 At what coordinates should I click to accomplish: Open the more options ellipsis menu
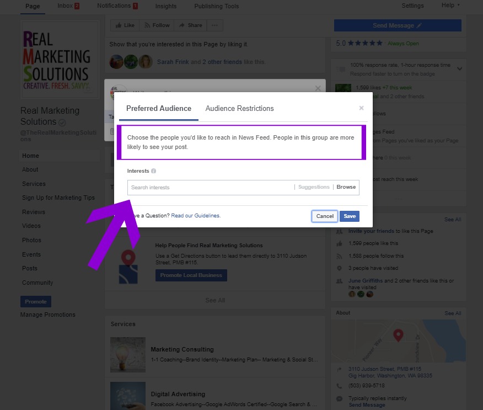point(214,25)
